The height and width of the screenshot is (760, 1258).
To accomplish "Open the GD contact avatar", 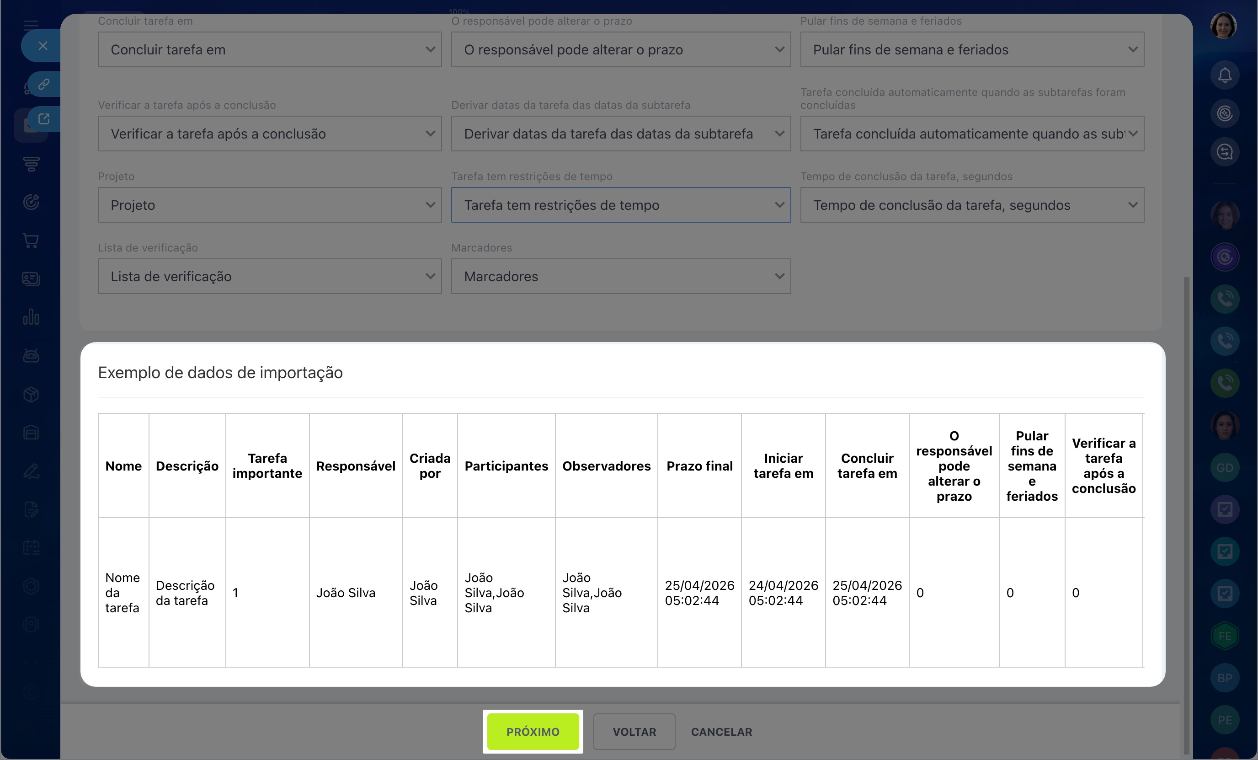I will tap(1224, 467).
